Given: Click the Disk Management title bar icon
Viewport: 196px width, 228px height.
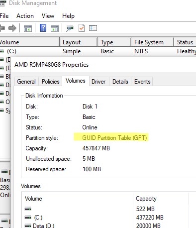Looking at the screenshot, I should click(3, 3).
